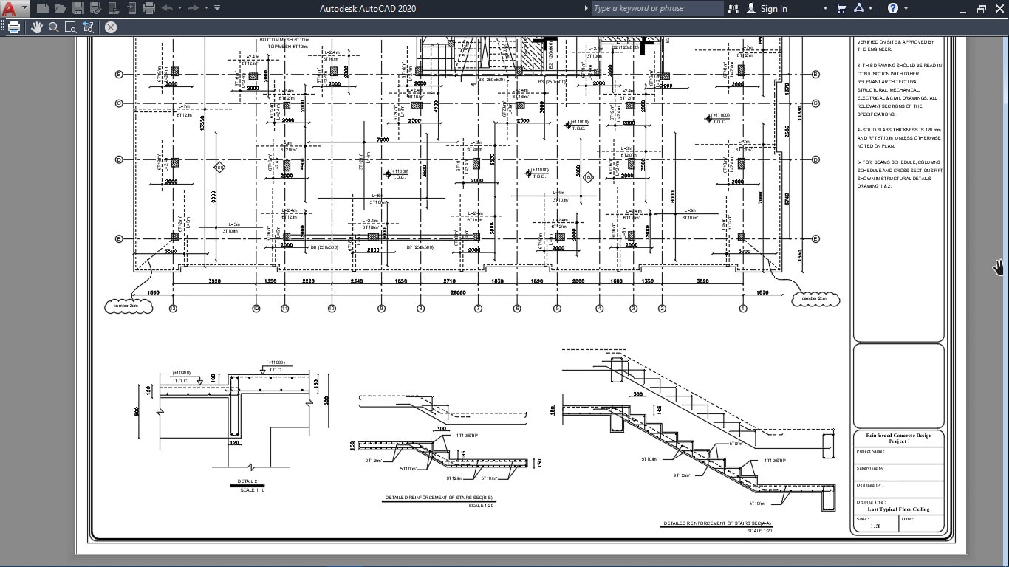The image size is (1009, 567).
Task: Select the Zoom Window tool
Action: (71, 27)
